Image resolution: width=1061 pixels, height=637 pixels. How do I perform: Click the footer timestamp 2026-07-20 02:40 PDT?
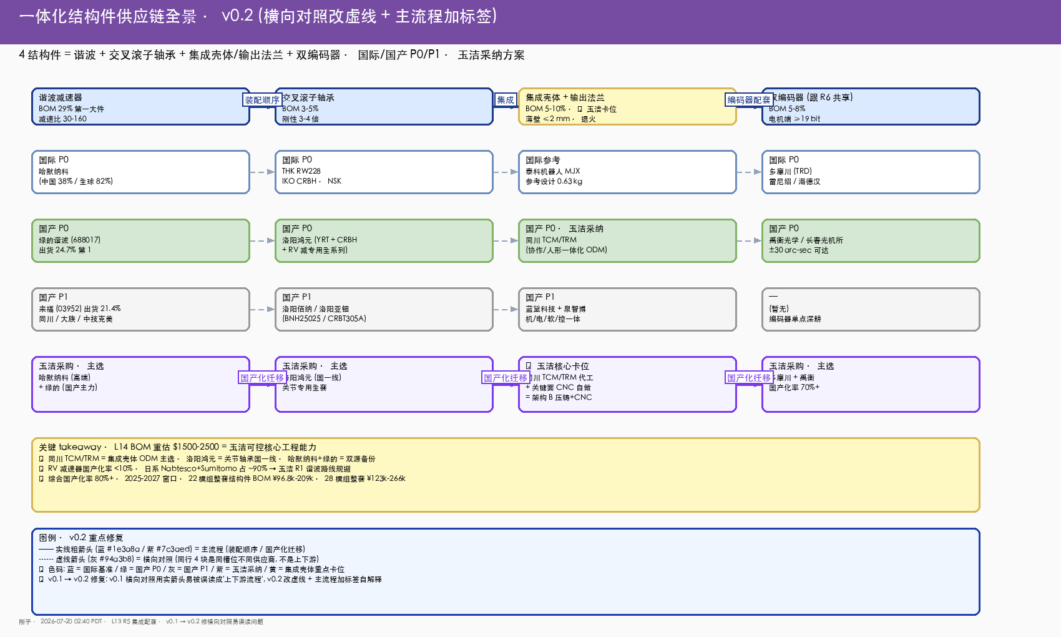(71, 621)
